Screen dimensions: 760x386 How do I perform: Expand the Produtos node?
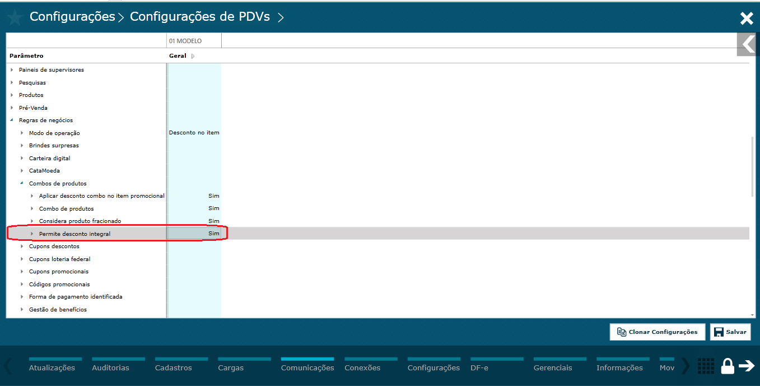(x=12, y=95)
